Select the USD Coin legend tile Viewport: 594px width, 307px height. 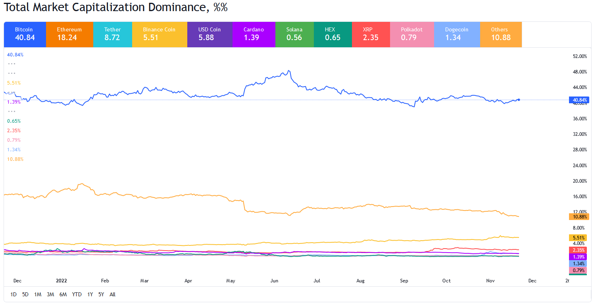(x=210, y=35)
